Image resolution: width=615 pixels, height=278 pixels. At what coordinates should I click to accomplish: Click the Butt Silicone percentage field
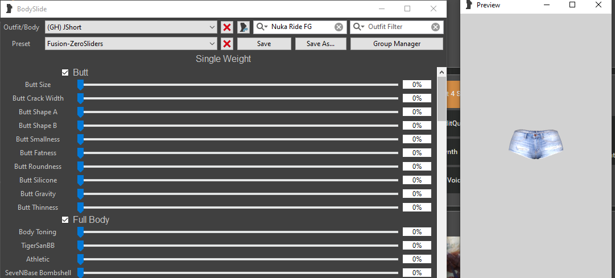coord(417,180)
